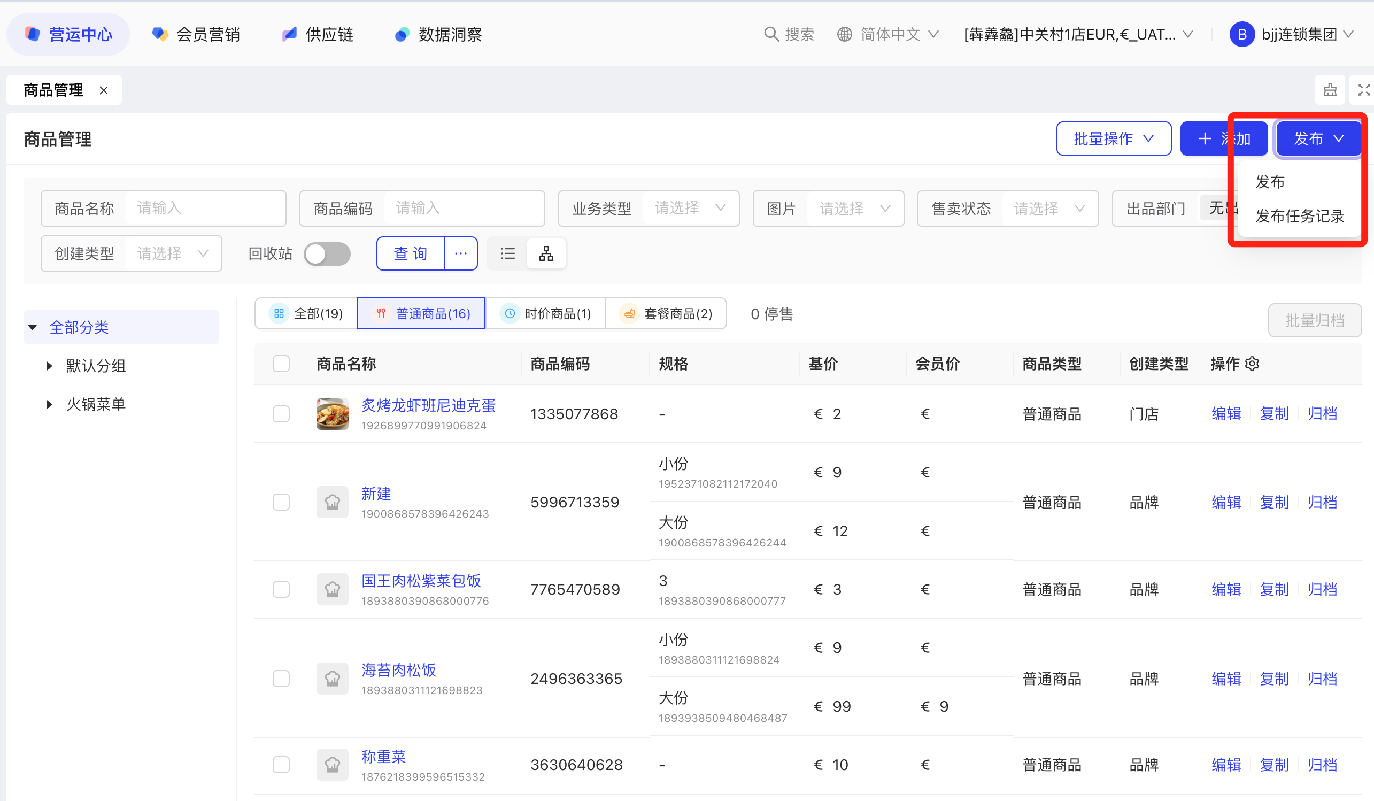Switch to 套餐商品(2) tab

[665, 313]
